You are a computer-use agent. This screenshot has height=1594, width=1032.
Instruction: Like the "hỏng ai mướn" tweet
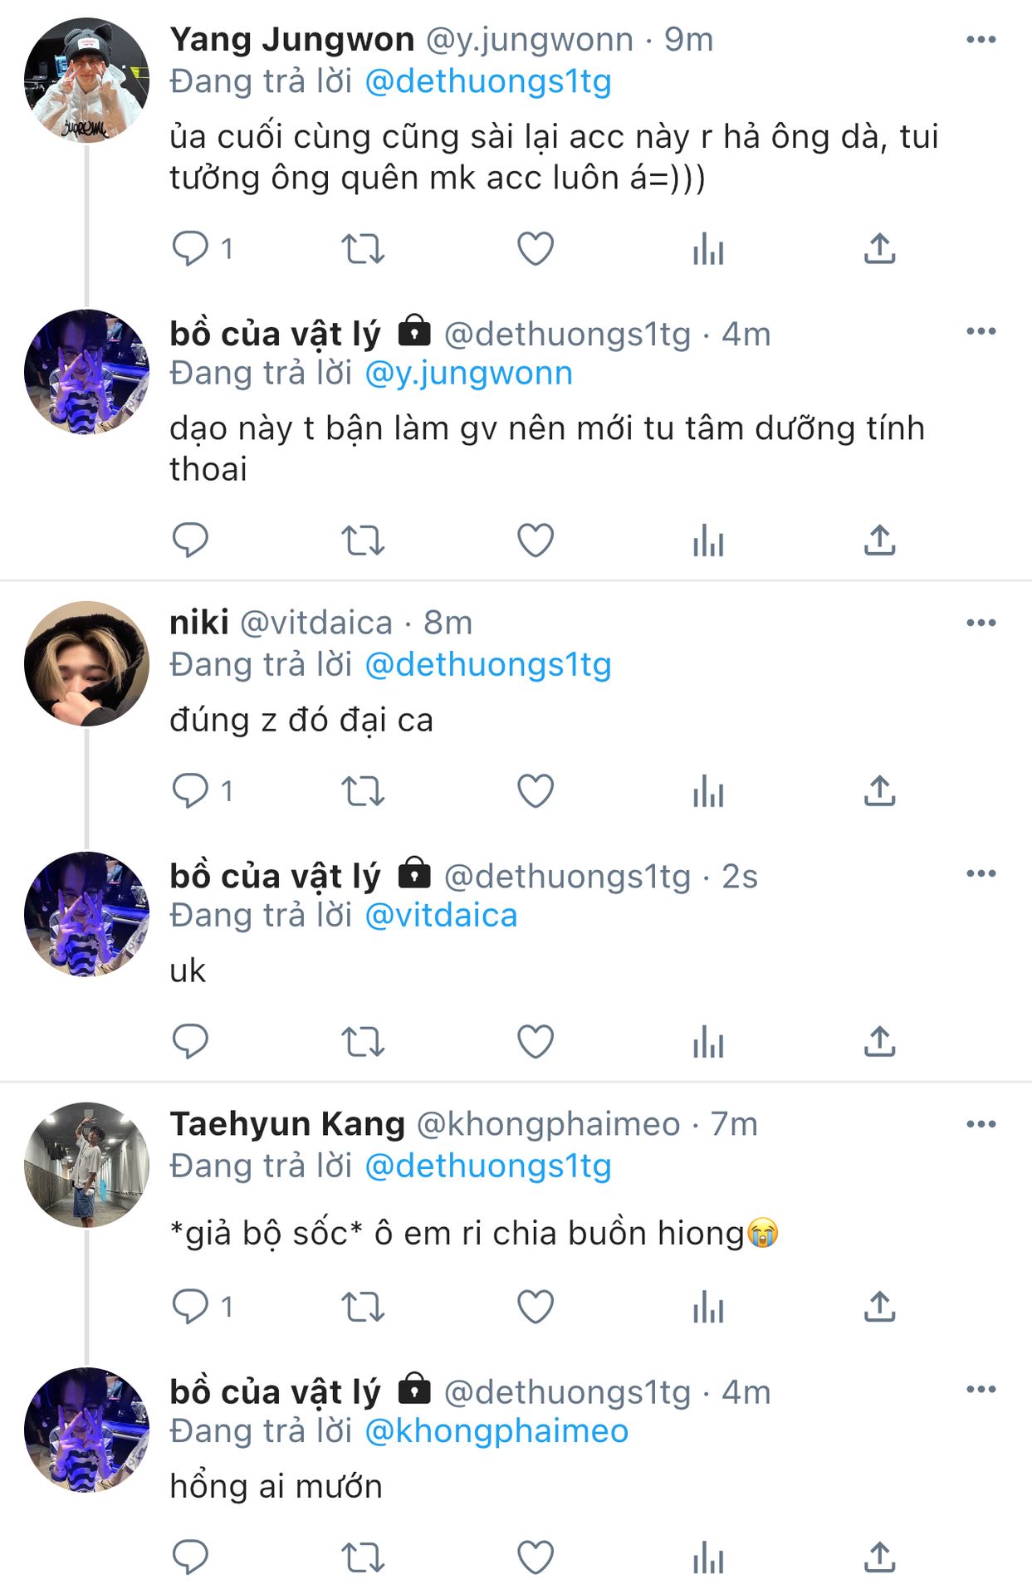(x=536, y=1557)
